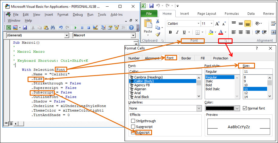
Task: Open the Debug menu in VBA editor
Action: click(78, 15)
